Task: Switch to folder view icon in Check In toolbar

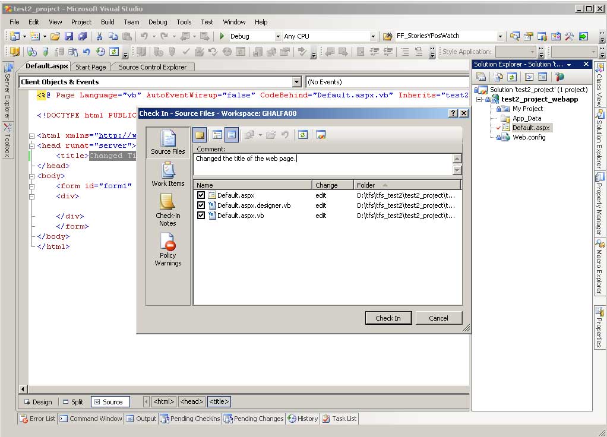Action: coord(217,135)
